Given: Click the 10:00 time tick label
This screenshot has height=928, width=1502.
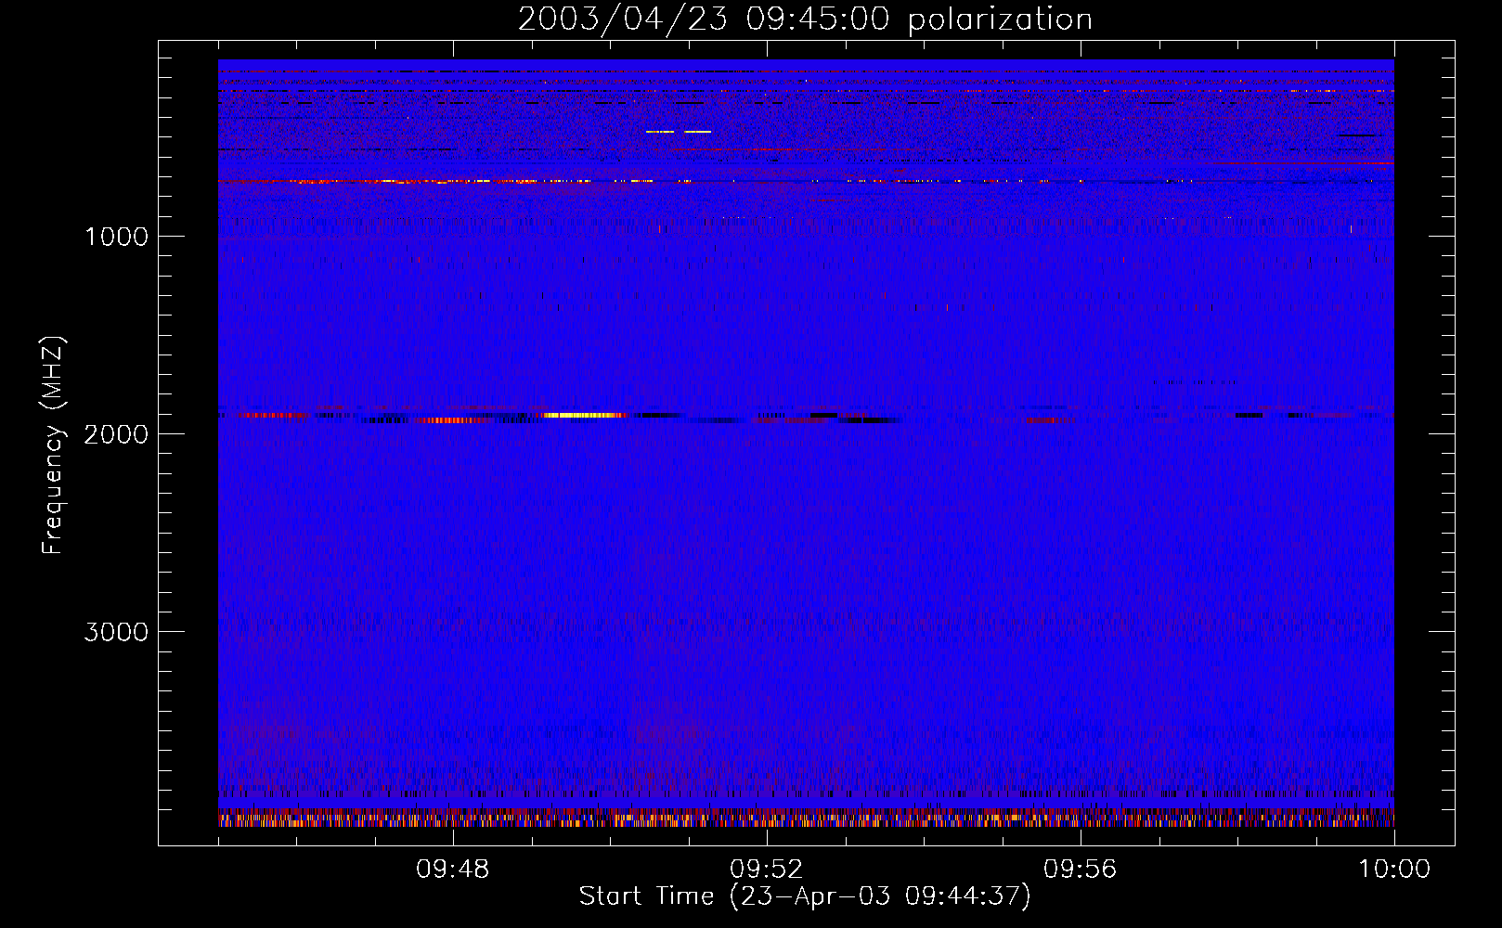Looking at the screenshot, I should coord(1394,870).
